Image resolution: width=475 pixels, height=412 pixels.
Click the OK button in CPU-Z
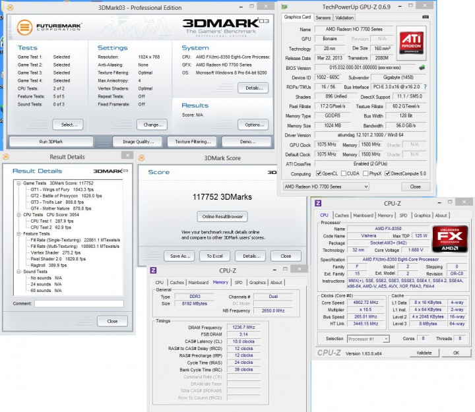[456, 353]
